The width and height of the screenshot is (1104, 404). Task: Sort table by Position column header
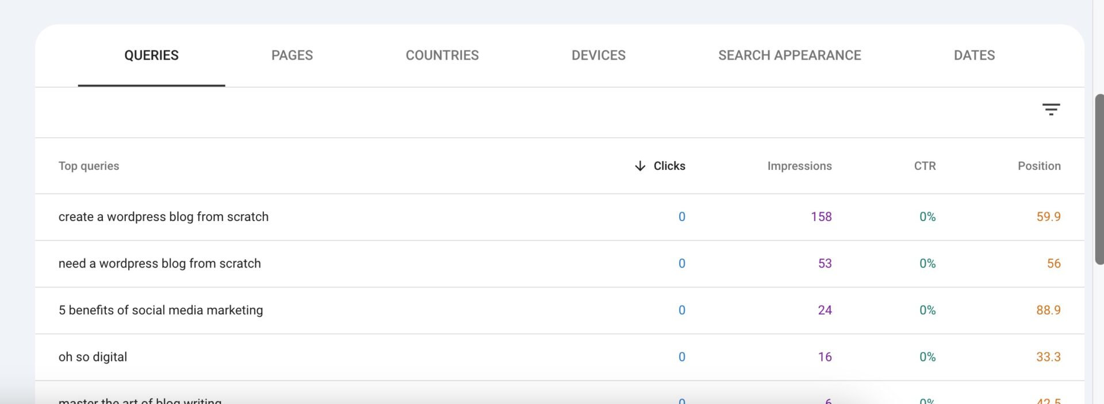click(x=1038, y=166)
